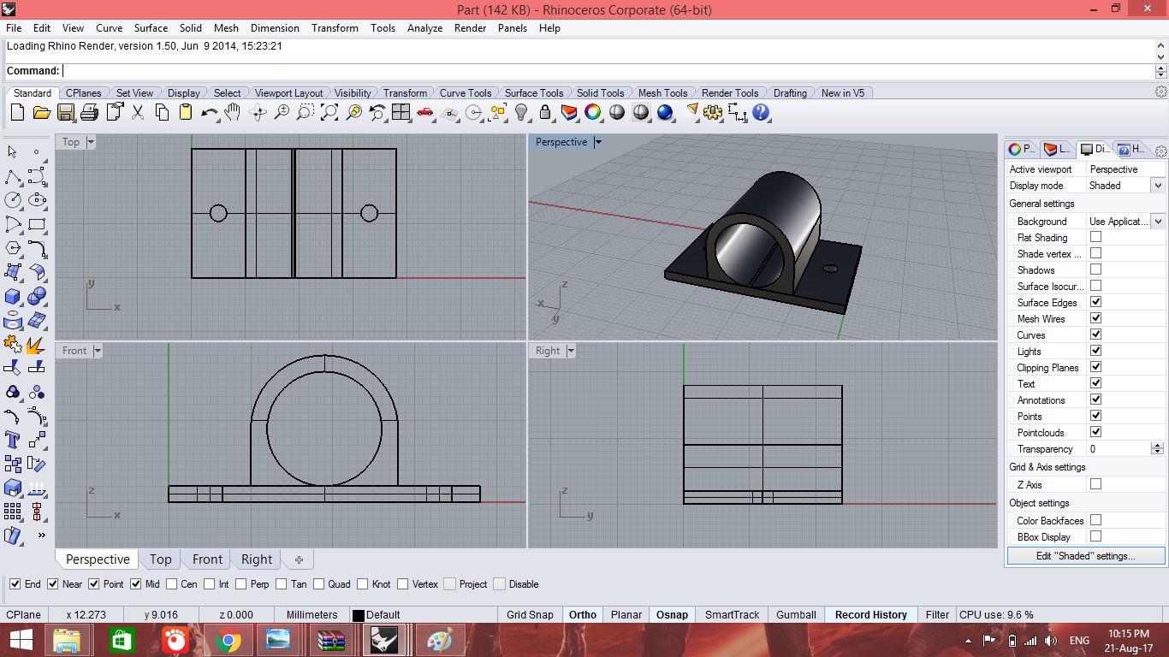
Task: Click Edit "Shaded" settings button
Action: [1086, 556]
